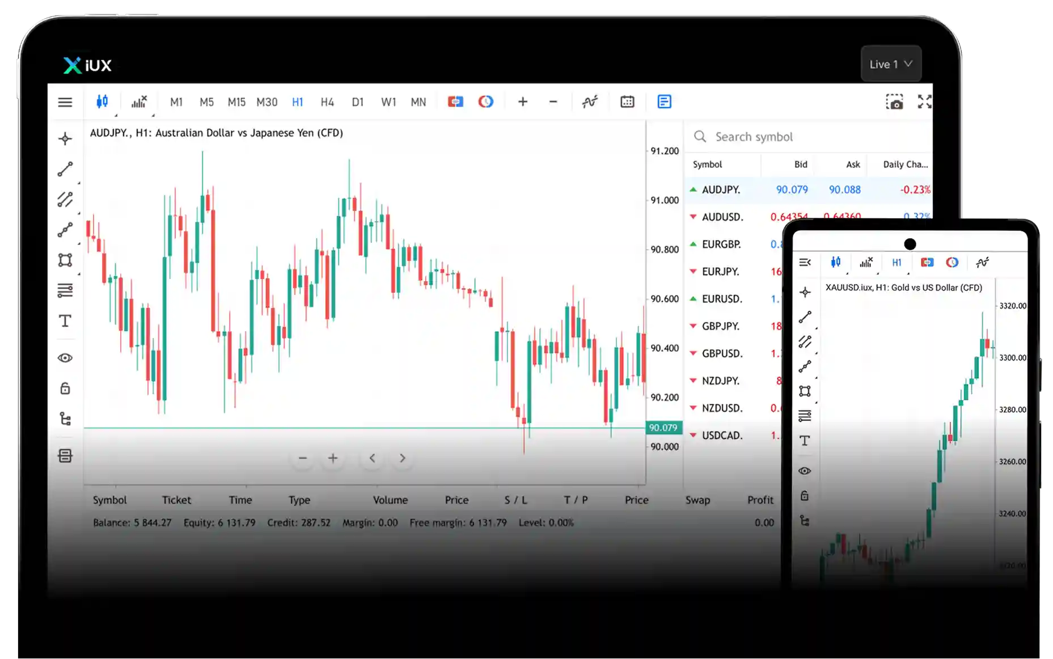
Task: Enter fullscreen mode
Action: click(x=924, y=102)
